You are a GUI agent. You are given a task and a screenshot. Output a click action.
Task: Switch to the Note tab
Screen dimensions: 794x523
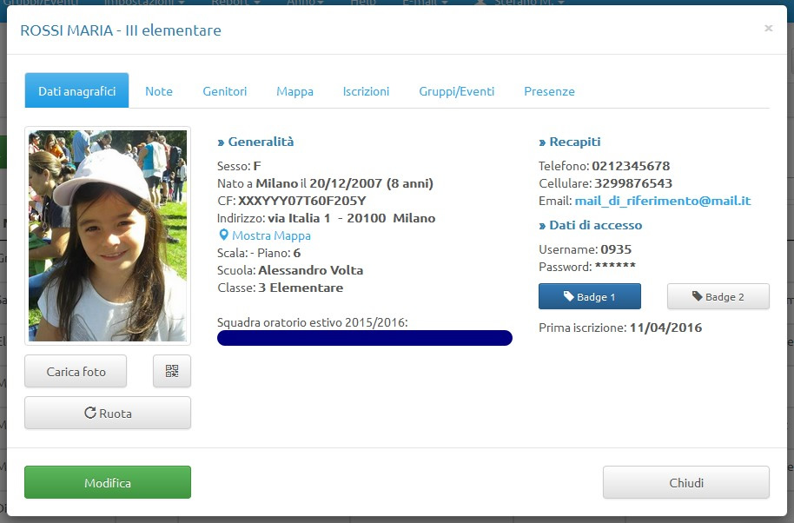[x=159, y=91]
